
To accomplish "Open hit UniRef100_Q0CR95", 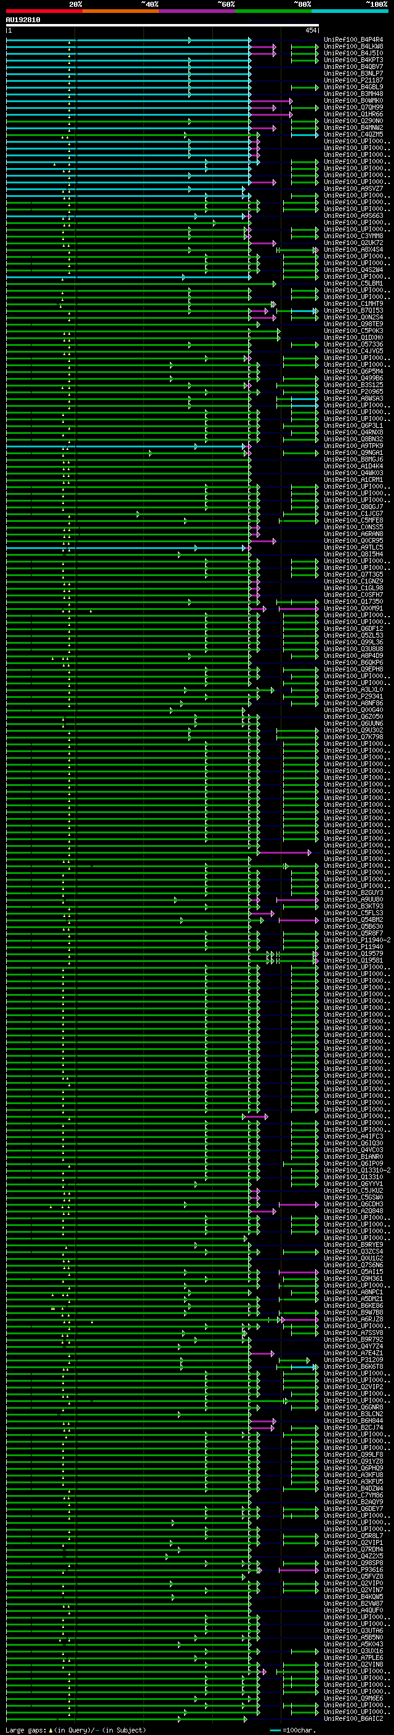I will [x=353, y=541].
